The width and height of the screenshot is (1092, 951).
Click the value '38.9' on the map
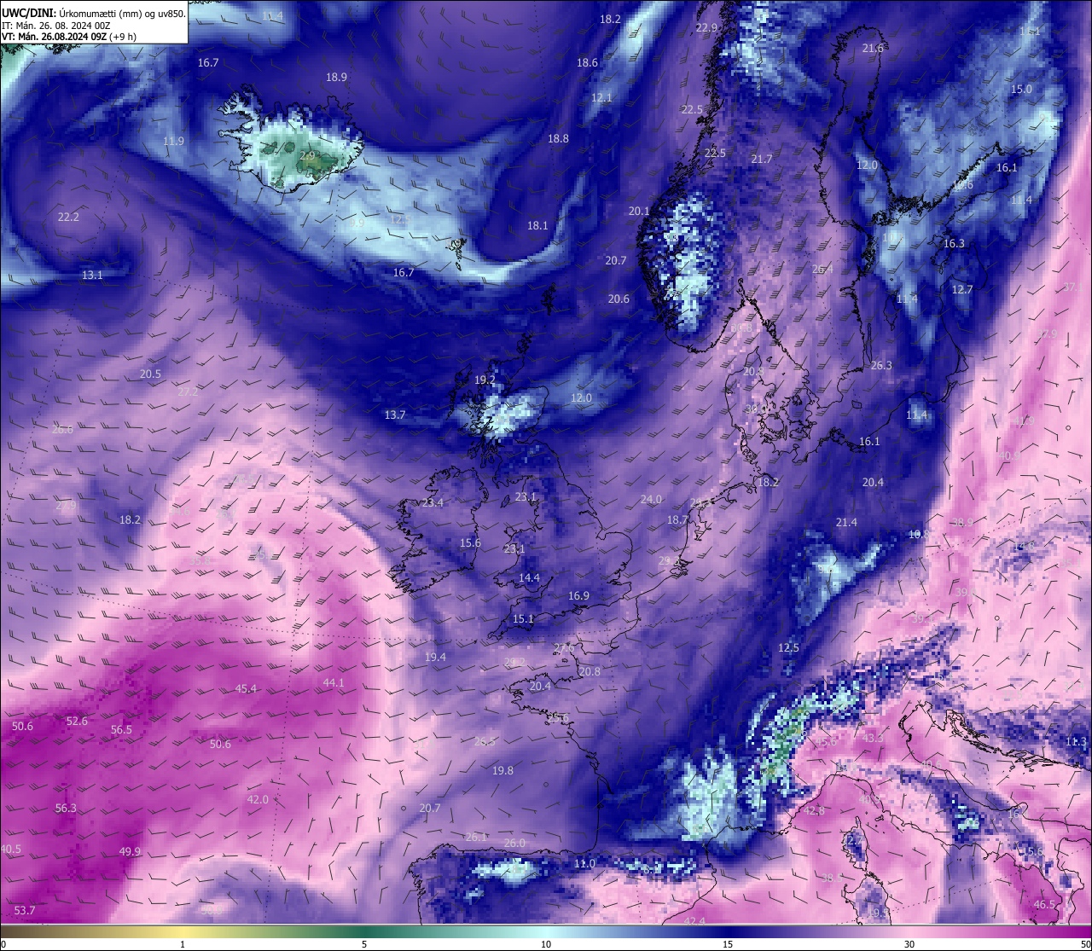(962, 522)
